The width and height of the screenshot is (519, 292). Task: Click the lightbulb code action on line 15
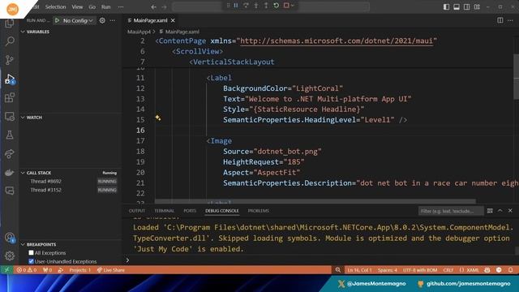point(158,118)
